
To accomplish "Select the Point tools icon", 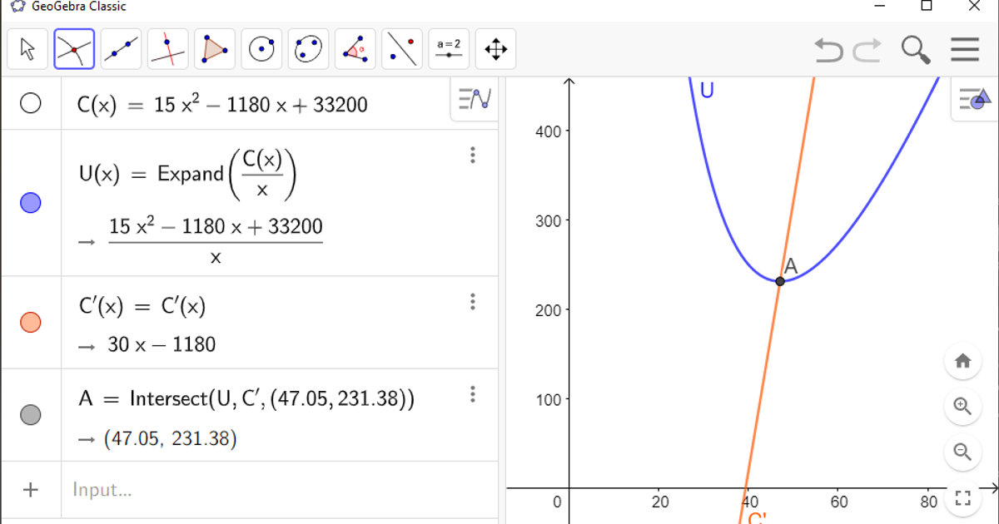I will [x=74, y=48].
